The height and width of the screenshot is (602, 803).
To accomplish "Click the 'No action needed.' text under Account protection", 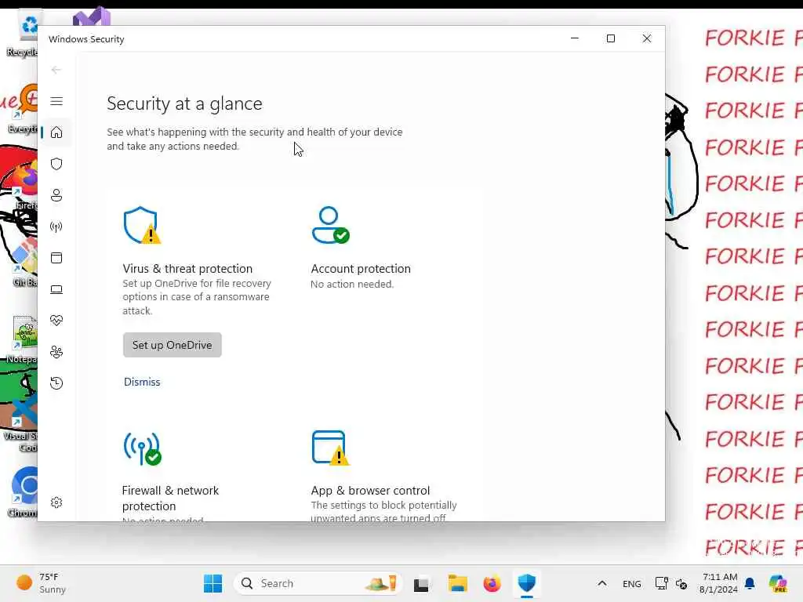I will [x=352, y=284].
